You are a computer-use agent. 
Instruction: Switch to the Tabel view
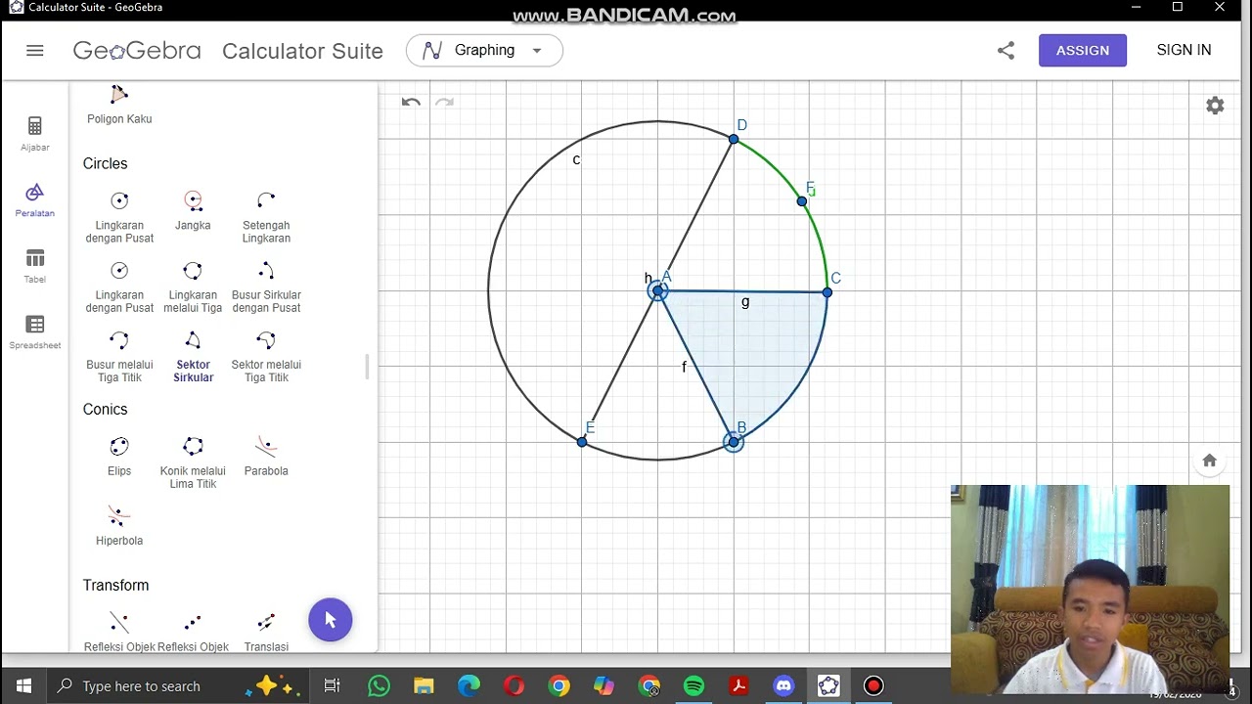click(x=35, y=265)
